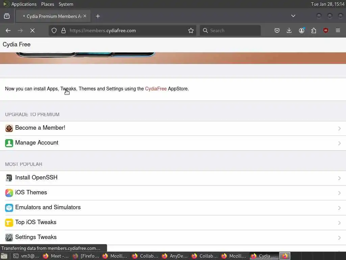346x260 pixels.
Task: Click the Settings Tweaks gear icon
Action: (x=9, y=237)
